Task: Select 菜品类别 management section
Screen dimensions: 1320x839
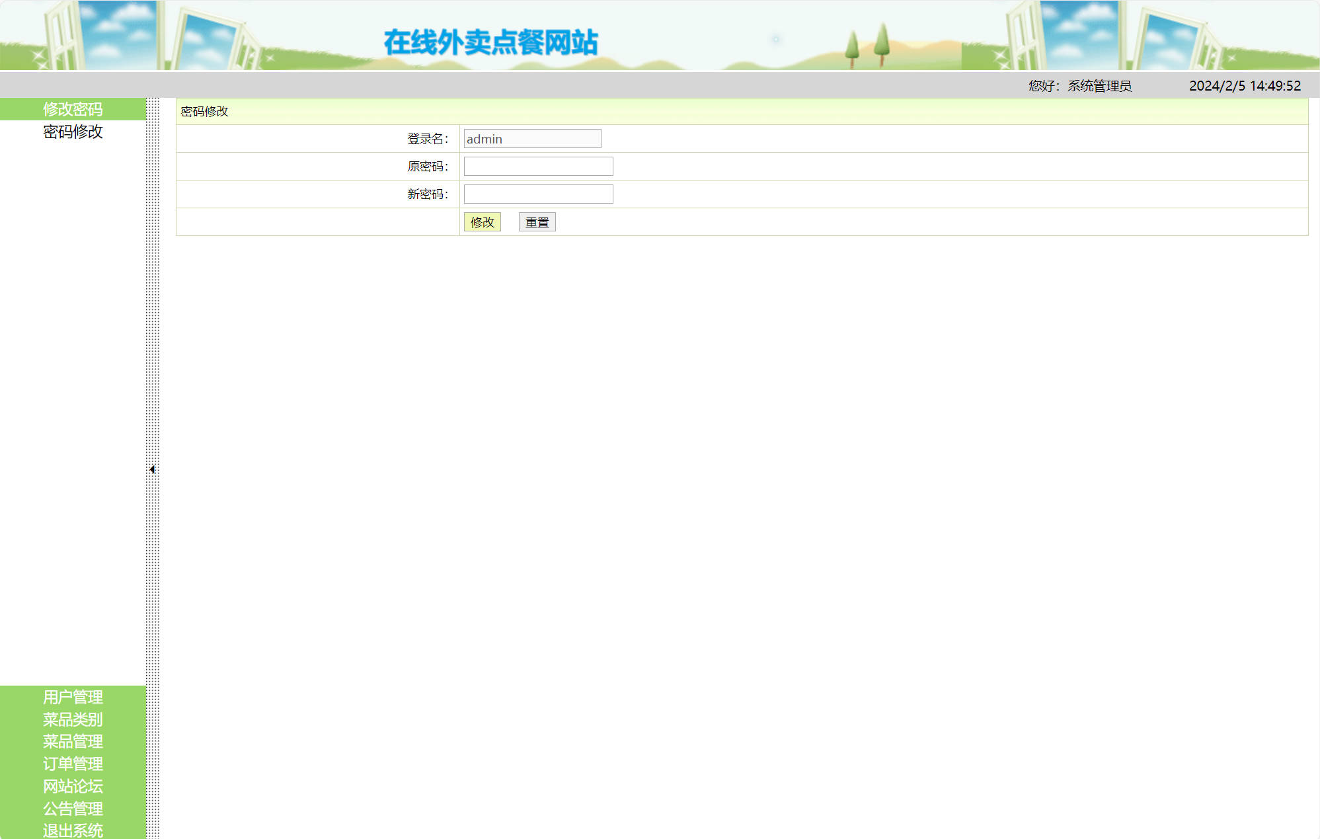Action: (x=72, y=720)
